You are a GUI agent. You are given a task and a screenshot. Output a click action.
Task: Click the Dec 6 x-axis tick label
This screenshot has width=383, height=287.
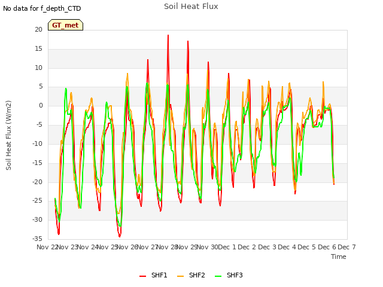click(327, 247)
